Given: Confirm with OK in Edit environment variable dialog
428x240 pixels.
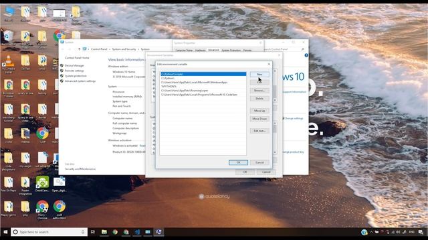Looking at the screenshot, I should [238, 163].
